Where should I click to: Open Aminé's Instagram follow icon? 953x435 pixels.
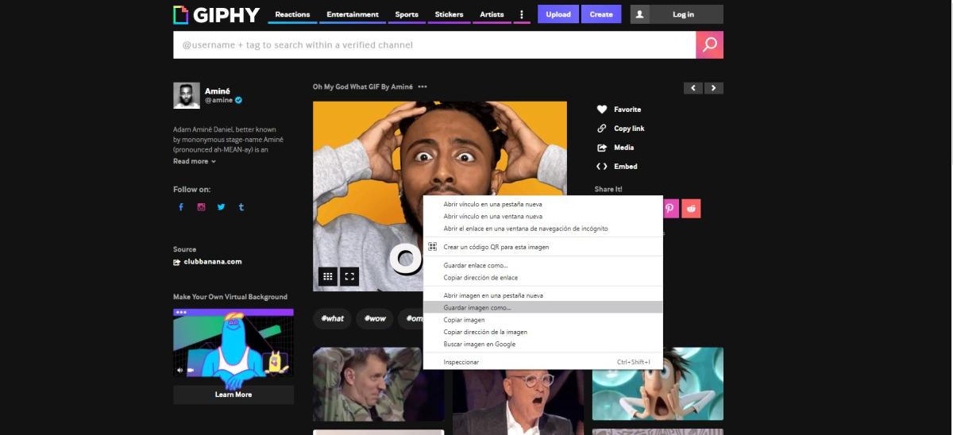coord(201,207)
